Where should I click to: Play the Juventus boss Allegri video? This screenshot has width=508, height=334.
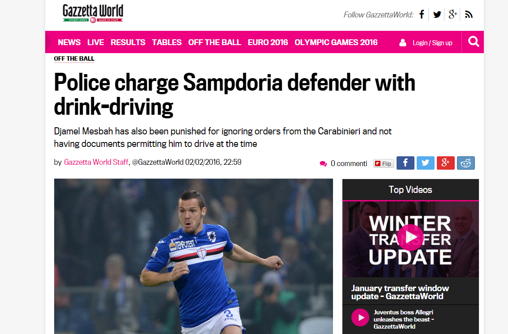coord(360,317)
